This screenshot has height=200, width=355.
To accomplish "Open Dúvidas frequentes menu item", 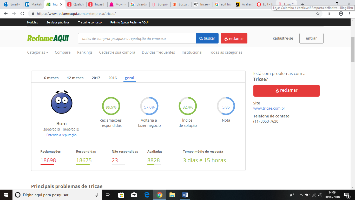I will (x=158, y=52).
